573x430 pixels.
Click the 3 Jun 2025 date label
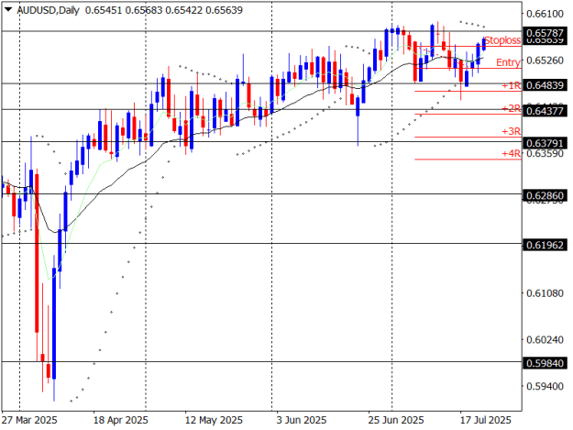[301, 420]
